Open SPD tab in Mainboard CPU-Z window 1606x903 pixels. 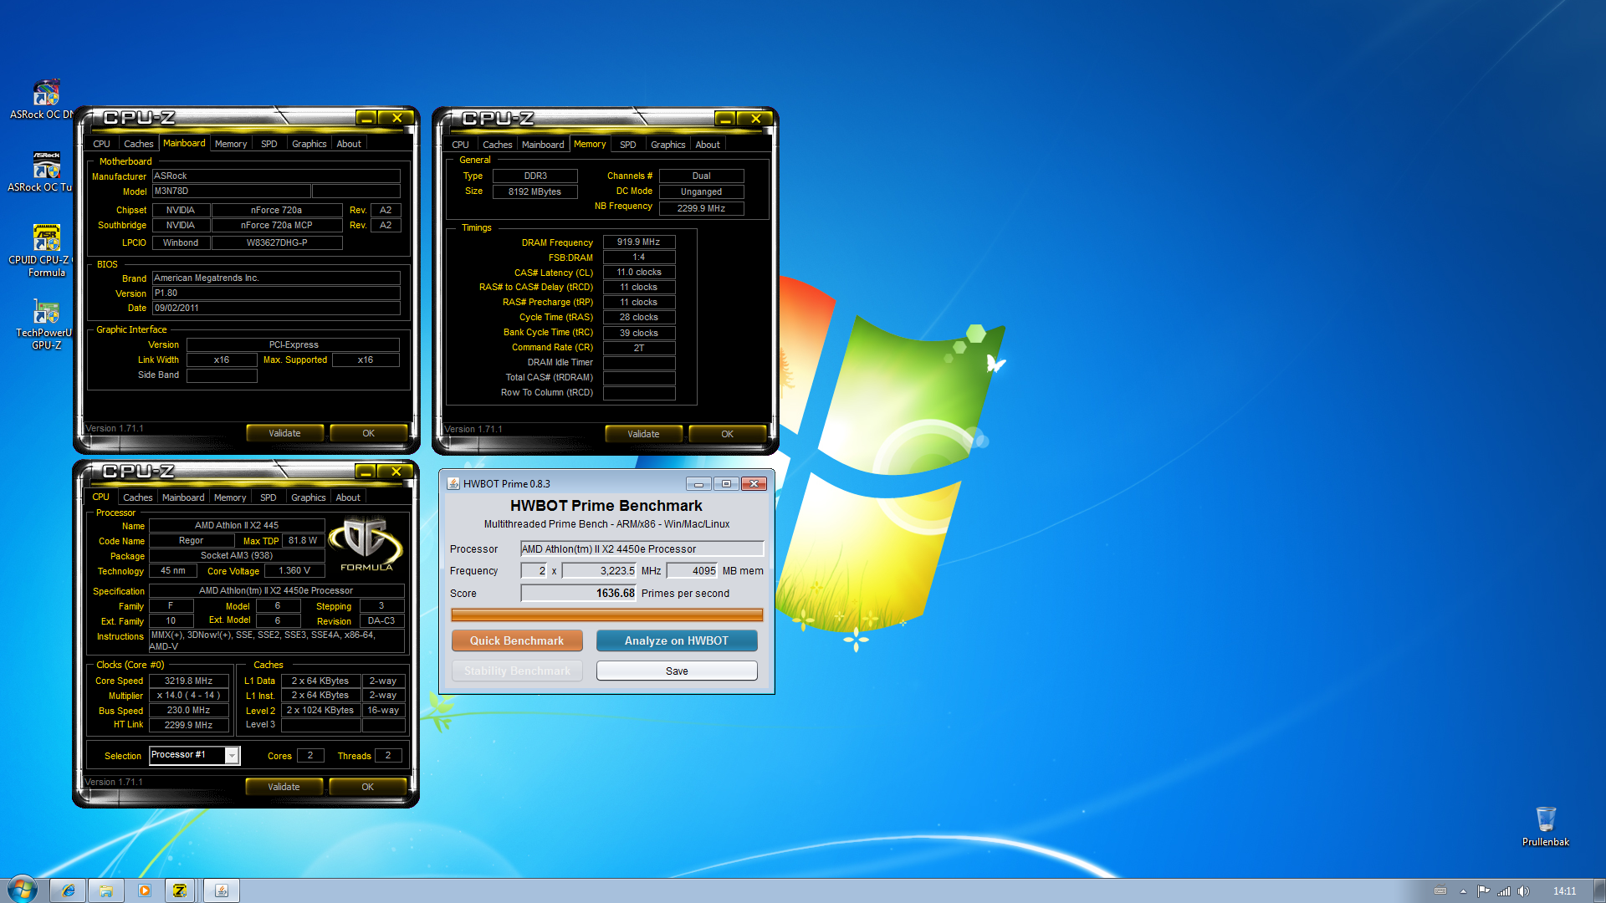click(269, 144)
